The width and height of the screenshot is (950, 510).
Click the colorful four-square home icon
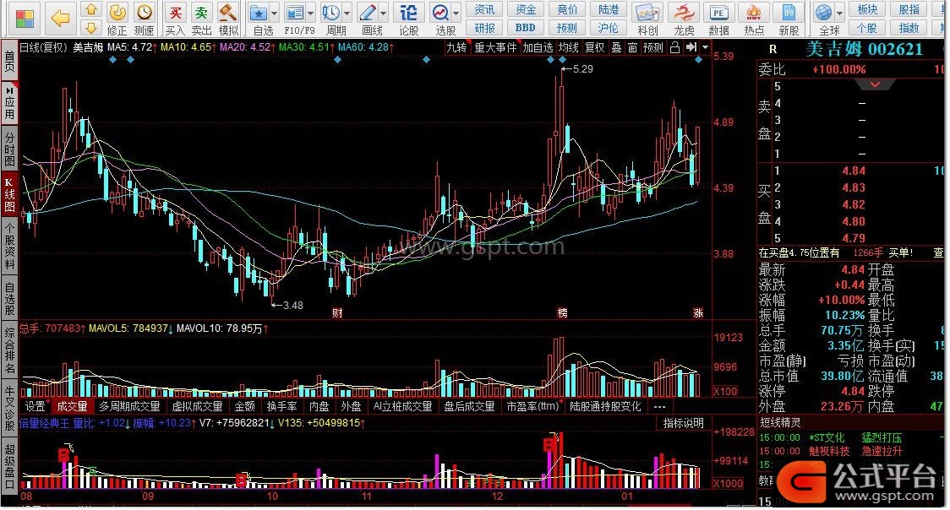click(x=25, y=19)
